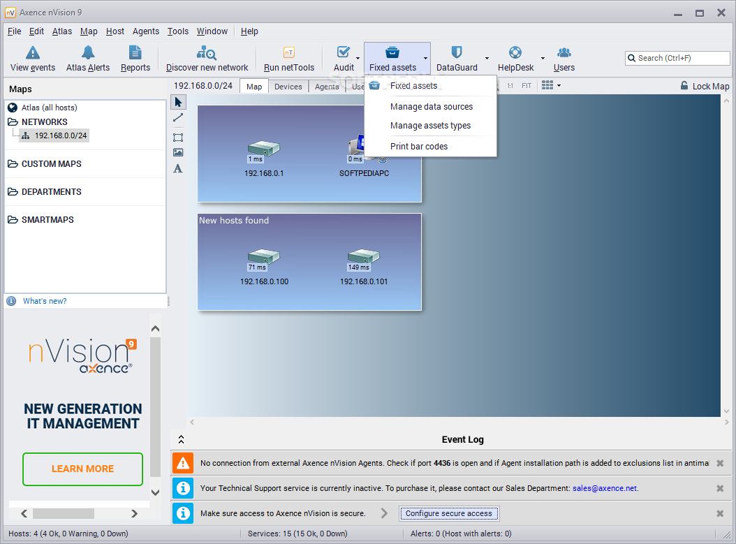Start Discover new network
Viewport: 736px width, 544px height.
click(x=207, y=59)
